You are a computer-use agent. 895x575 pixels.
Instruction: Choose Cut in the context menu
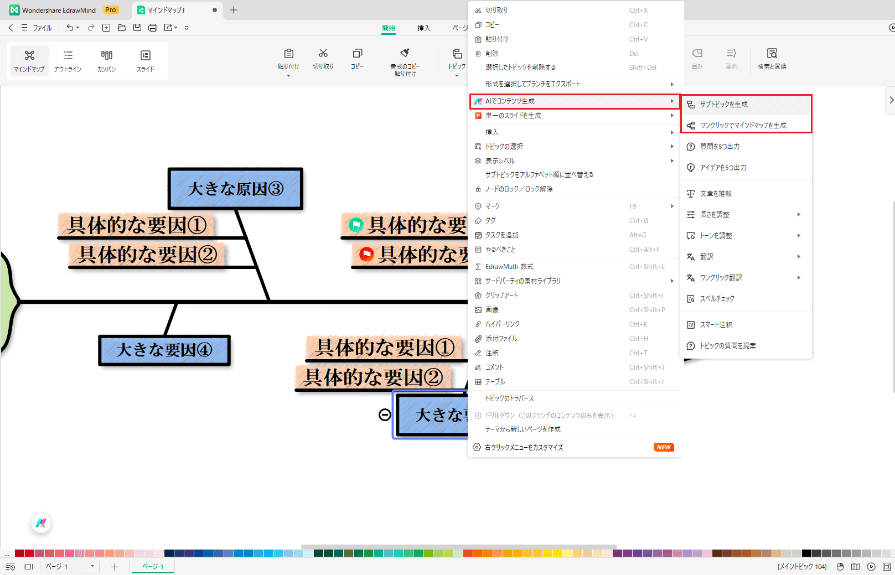click(x=574, y=10)
